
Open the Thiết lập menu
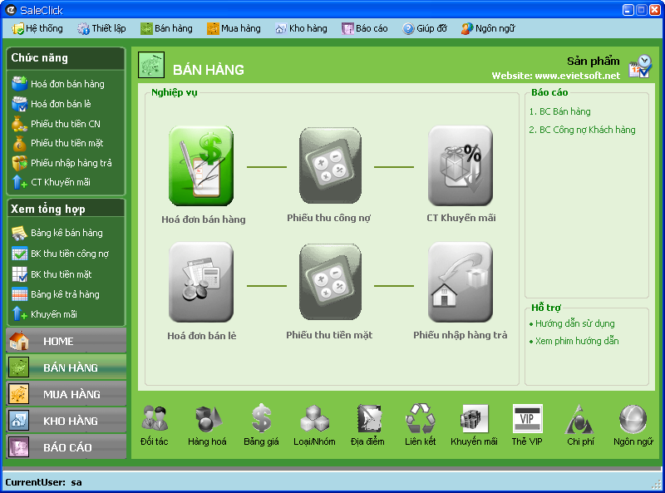pyautogui.click(x=101, y=28)
